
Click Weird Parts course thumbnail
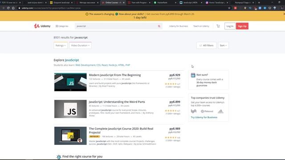[70, 109]
